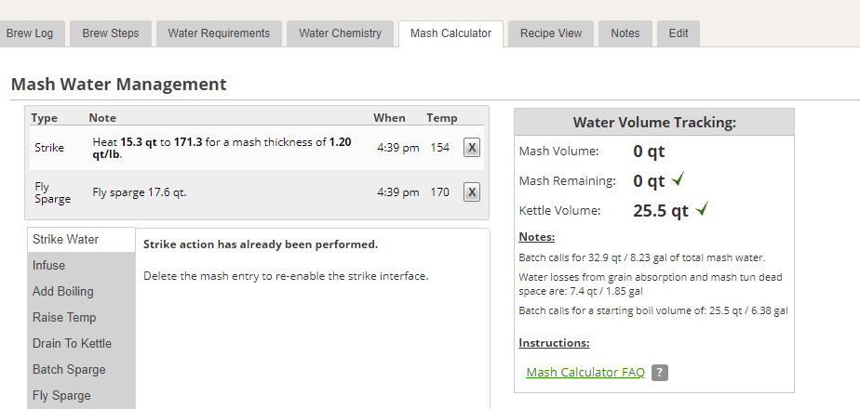This screenshot has width=860, height=409.
Task: Select Drain To Kettle option
Action: click(x=72, y=344)
